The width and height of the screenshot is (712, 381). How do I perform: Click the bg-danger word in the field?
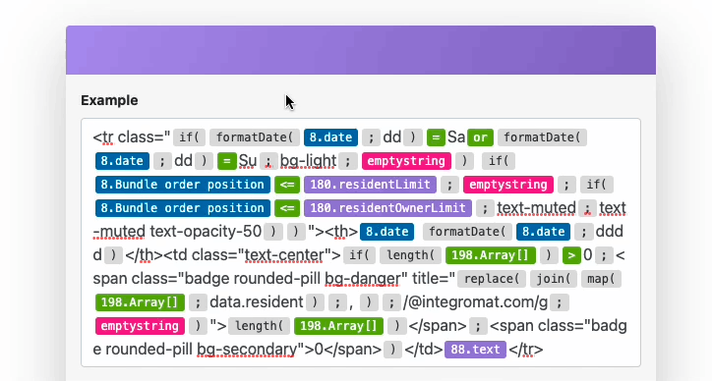click(363, 279)
